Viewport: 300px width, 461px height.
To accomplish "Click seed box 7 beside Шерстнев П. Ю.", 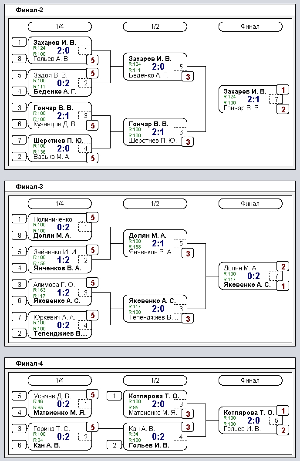I will [x=20, y=140].
